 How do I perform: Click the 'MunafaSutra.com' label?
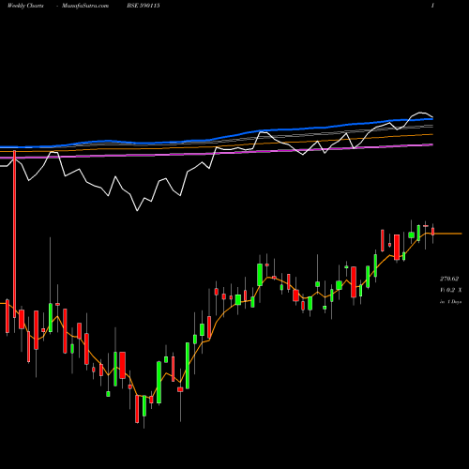point(85,6)
